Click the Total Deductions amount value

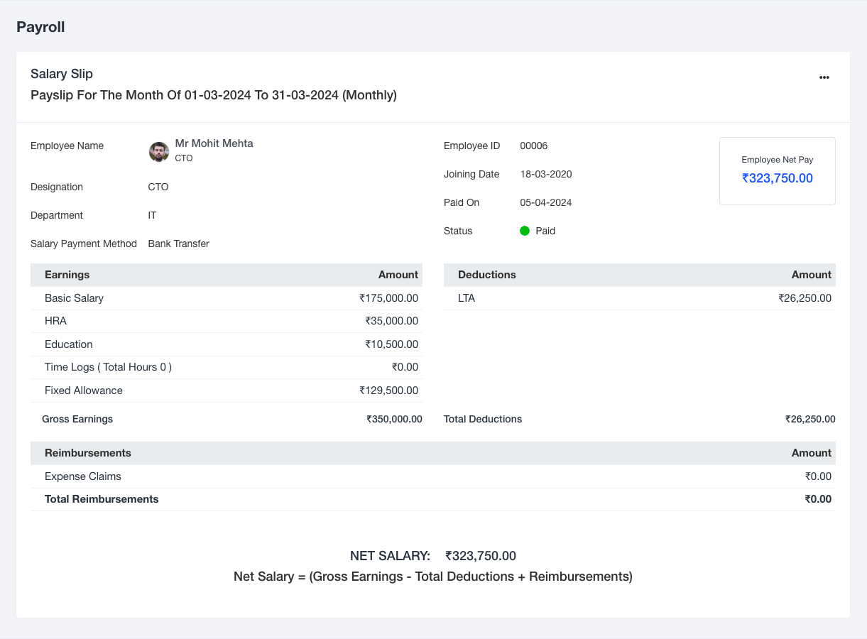(x=809, y=419)
